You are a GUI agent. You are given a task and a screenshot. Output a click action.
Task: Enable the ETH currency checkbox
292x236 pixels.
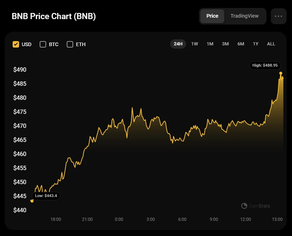click(70, 44)
